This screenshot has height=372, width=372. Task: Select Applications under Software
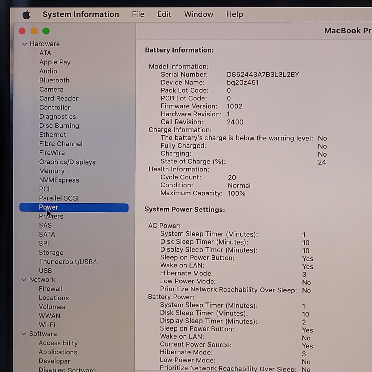point(58,352)
